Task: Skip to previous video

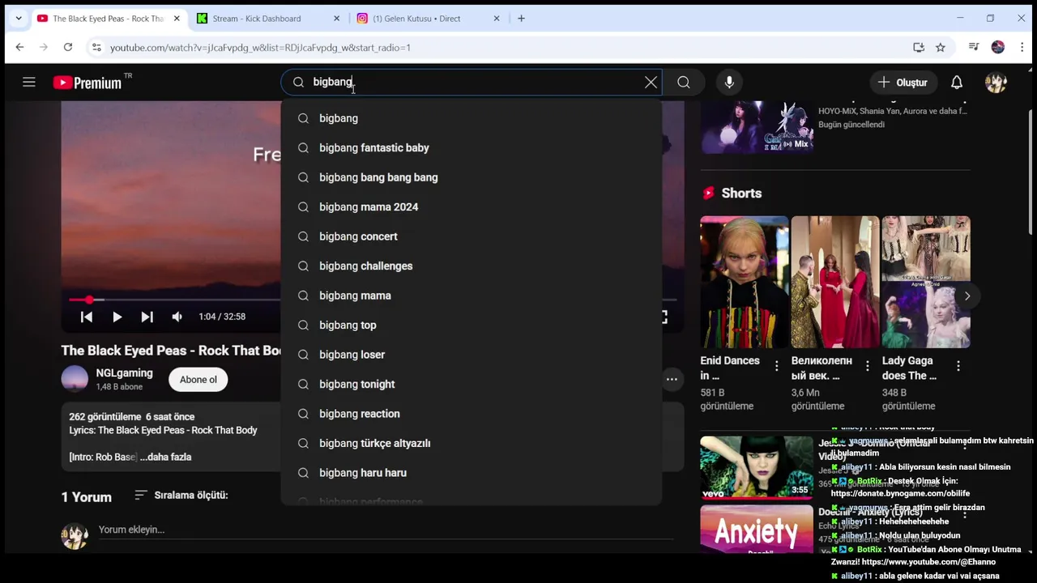Action: coord(87,317)
